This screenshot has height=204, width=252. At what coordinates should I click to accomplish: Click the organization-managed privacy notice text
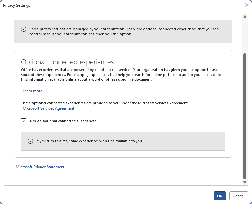coord(124,31)
